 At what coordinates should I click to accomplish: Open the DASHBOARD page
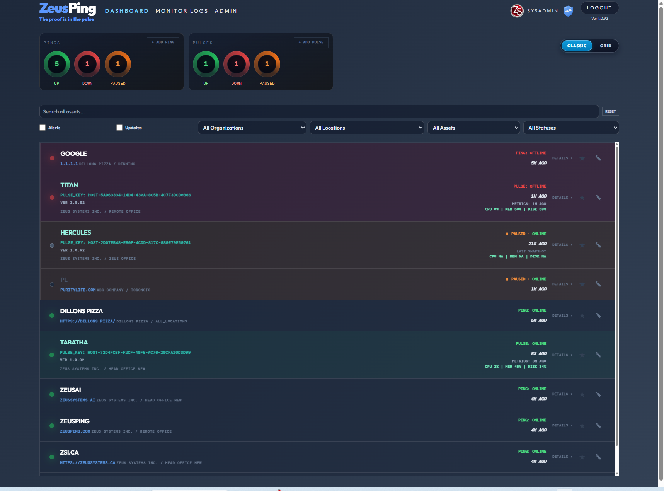pyautogui.click(x=127, y=11)
